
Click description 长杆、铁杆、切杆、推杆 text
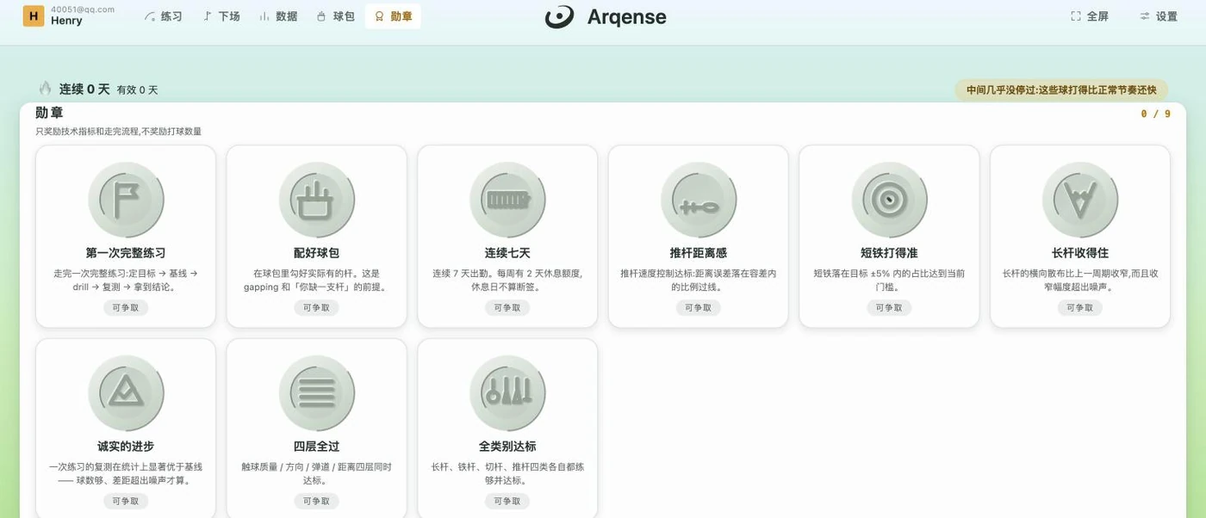click(507, 473)
